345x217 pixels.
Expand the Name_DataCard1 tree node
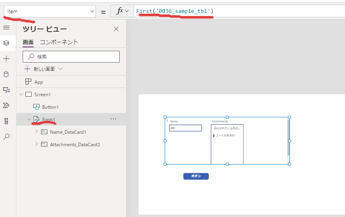[x=36, y=132]
